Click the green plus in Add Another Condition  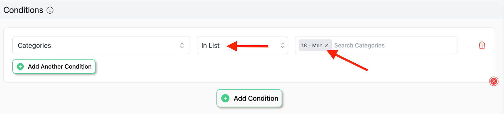pos(20,66)
